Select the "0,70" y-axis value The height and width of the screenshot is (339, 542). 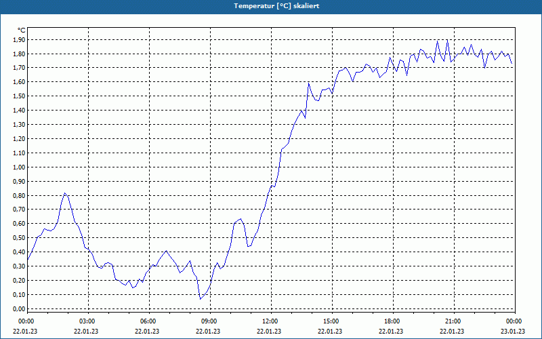pyautogui.click(x=20, y=210)
